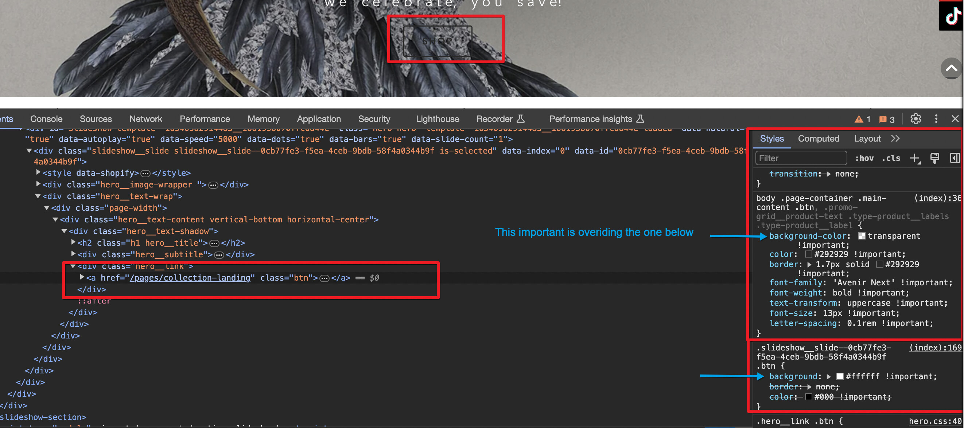Open the Computed styles tab

tap(819, 139)
